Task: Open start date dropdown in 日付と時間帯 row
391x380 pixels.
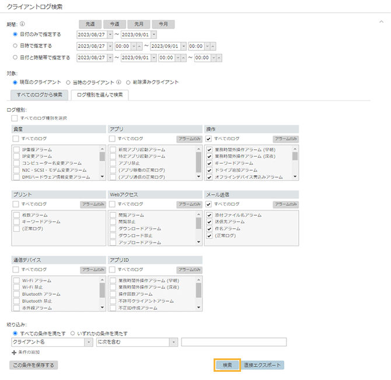Action: click(x=110, y=58)
